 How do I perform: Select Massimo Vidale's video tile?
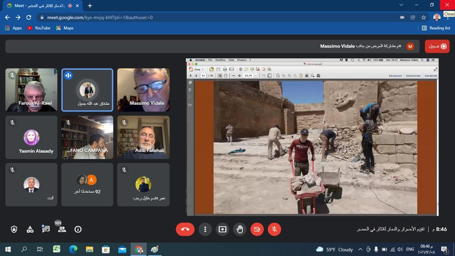143,90
